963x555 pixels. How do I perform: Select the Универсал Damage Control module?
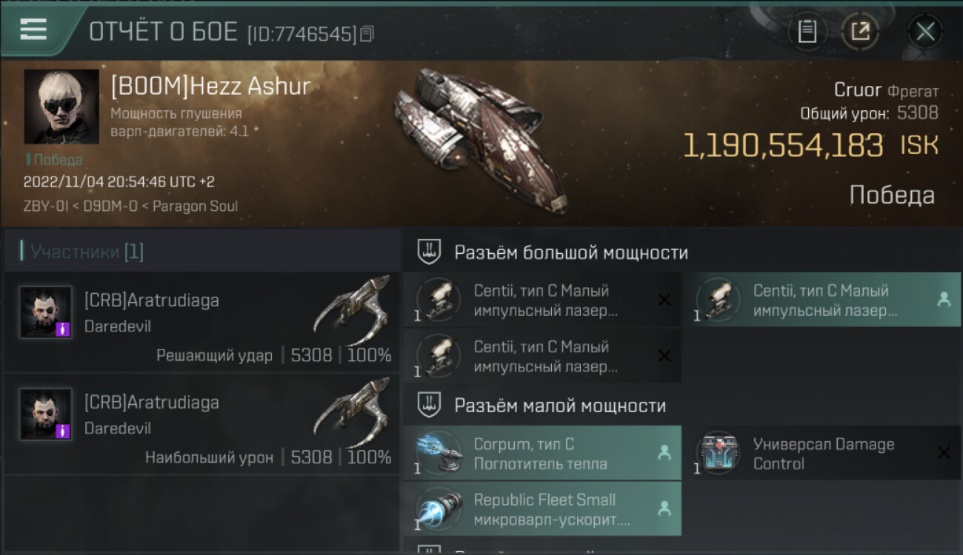click(x=822, y=453)
